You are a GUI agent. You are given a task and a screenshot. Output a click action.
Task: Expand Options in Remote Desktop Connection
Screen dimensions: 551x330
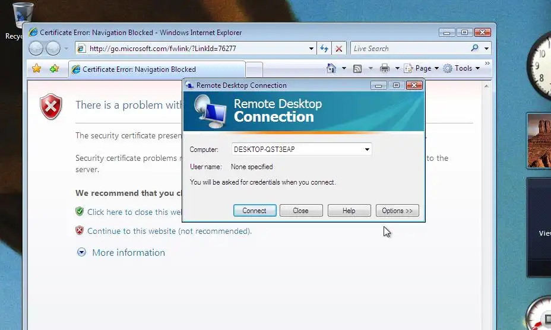point(397,211)
